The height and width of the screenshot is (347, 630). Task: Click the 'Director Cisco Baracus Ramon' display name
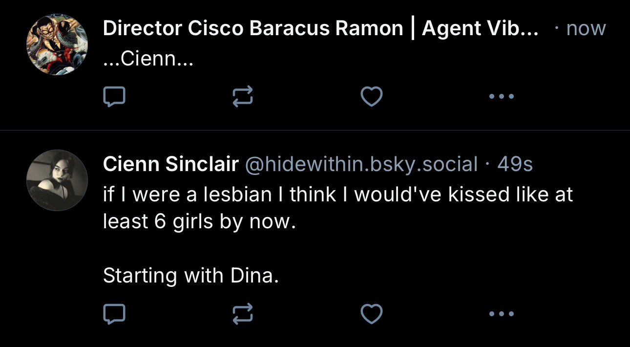click(x=253, y=29)
